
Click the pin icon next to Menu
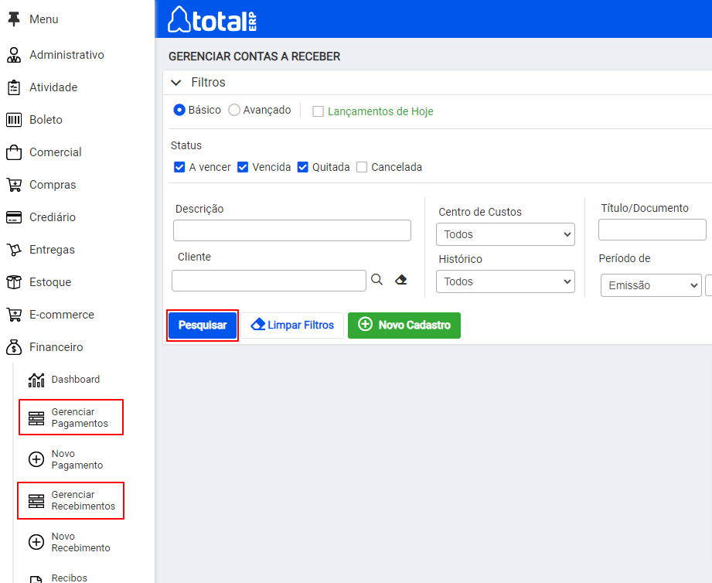pos(14,19)
